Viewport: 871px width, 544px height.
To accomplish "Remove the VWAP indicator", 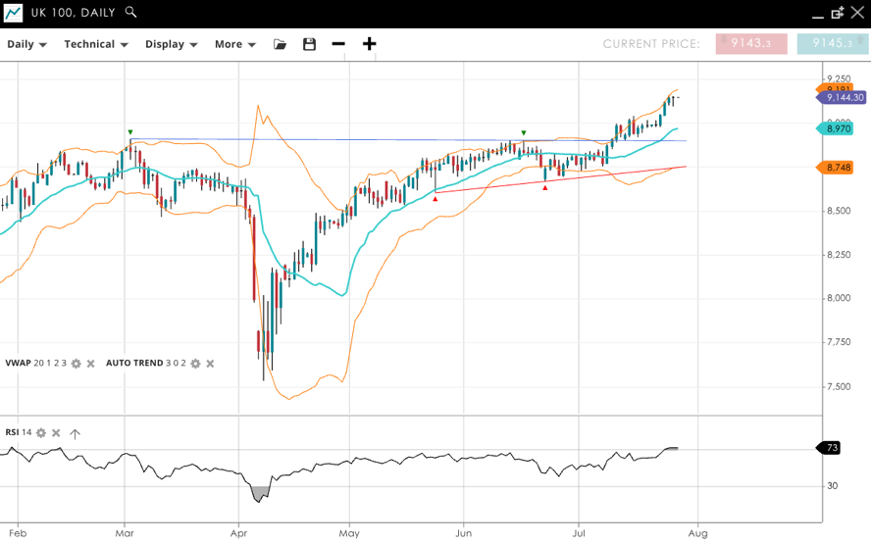I will 91,364.
